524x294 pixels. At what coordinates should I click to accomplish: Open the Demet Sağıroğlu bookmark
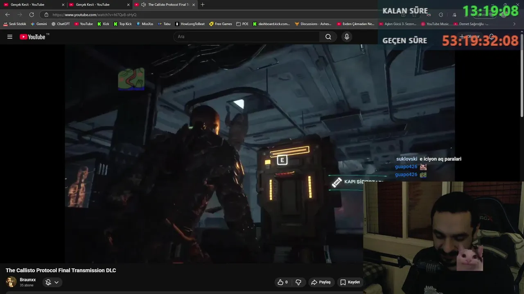click(x=471, y=24)
